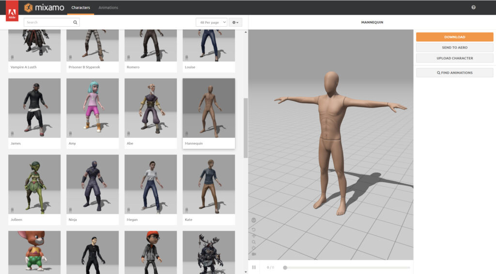Switch to the Animations tab
Image resolution: width=496 pixels, height=274 pixels.
(108, 8)
